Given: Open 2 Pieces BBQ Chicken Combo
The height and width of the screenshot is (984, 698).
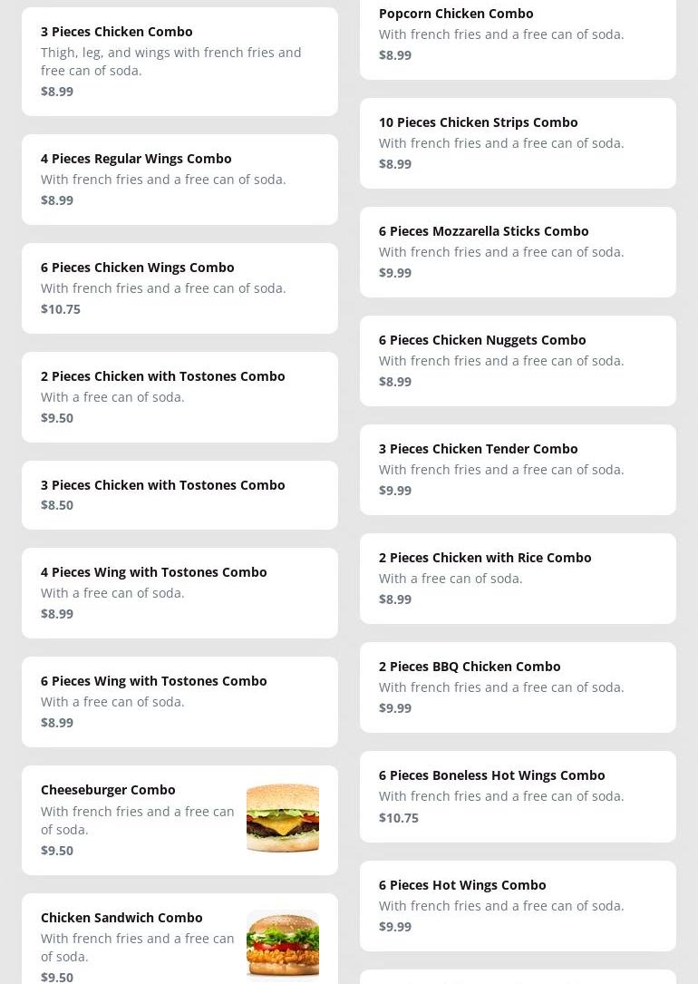Looking at the screenshot, I should (470, 667).
